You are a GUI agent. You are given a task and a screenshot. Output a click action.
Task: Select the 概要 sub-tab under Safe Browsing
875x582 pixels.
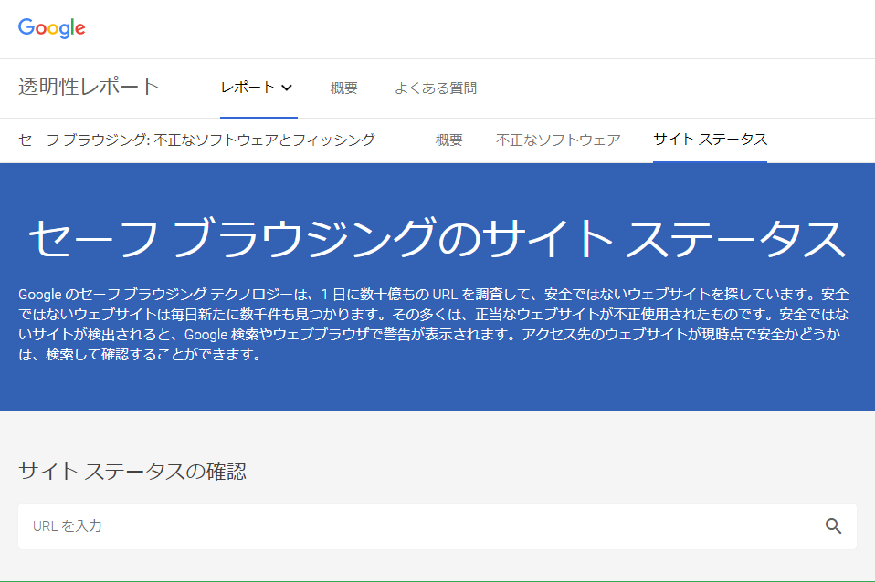[449, 140]
